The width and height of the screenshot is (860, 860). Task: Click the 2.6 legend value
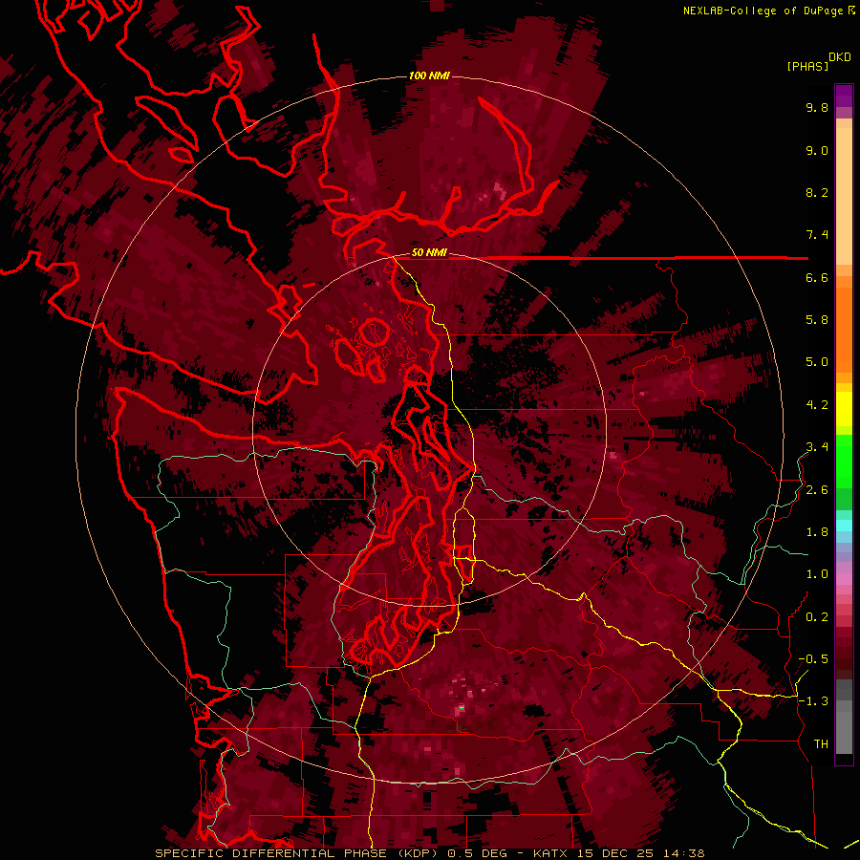coord(817,490)
